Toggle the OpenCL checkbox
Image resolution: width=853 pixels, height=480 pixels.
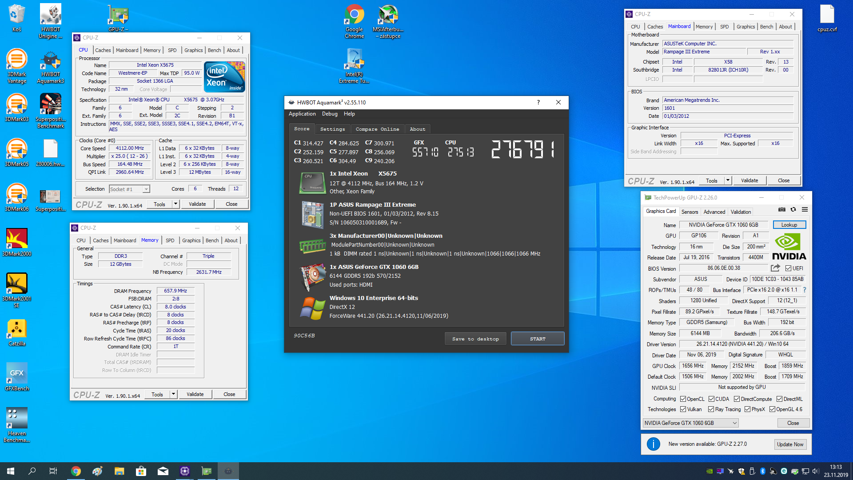click(683, 399)
